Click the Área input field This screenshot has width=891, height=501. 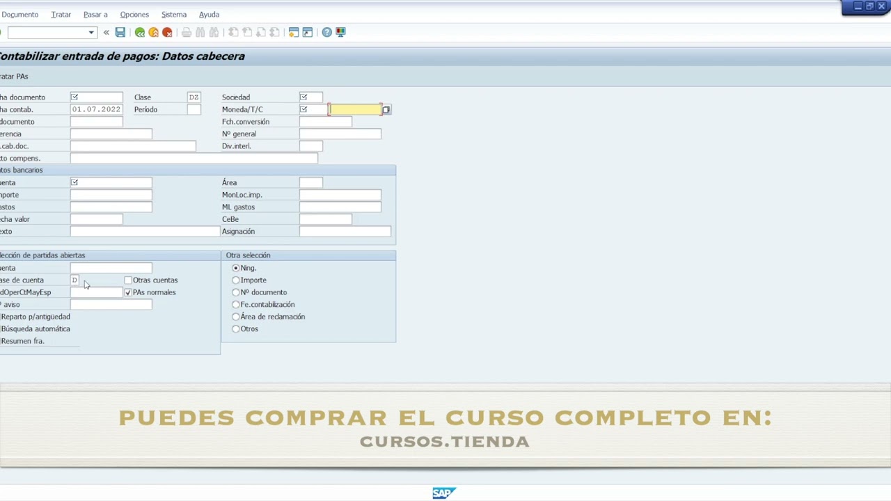pyautogui.click(x=311, y=183)
